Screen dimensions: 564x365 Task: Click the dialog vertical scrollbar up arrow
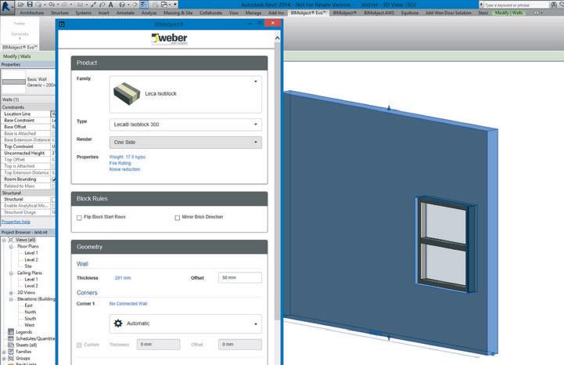click(278, 38)
